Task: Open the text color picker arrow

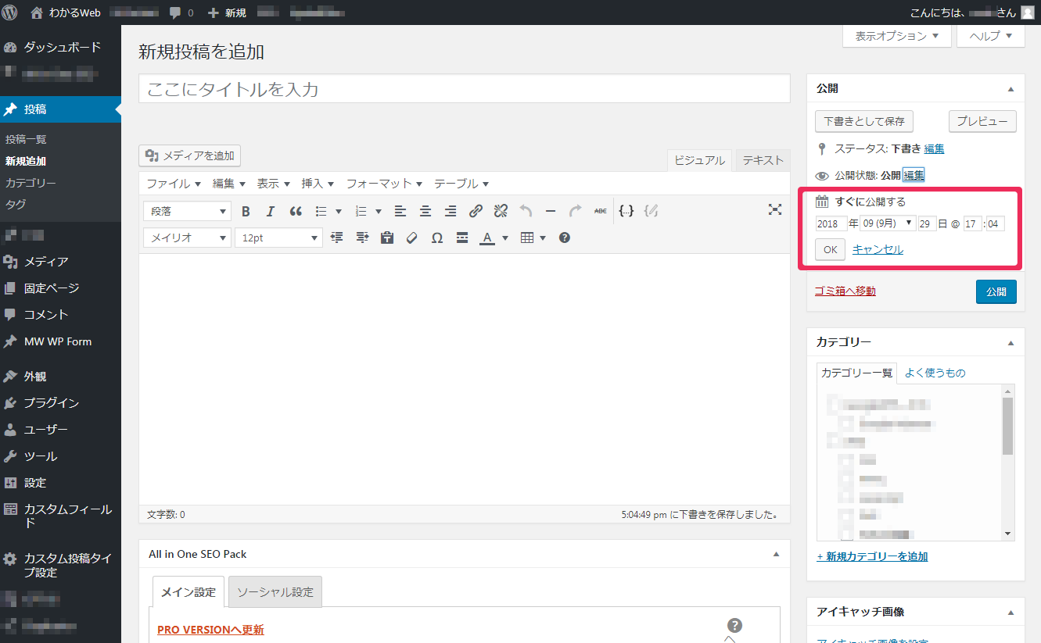Action: pos(505,238)
